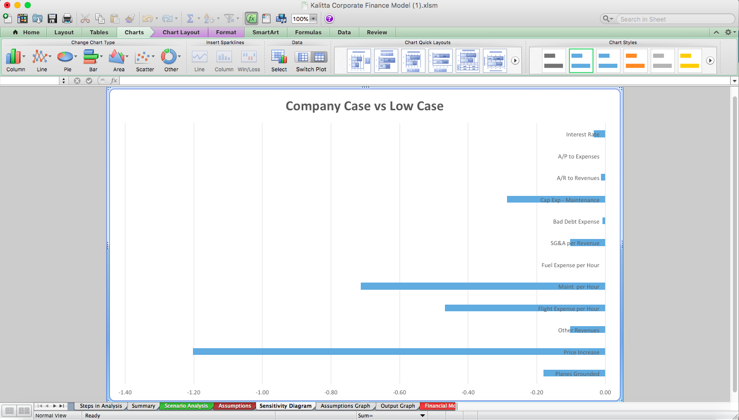The image size is (739, 420).
Task: Expand the undo history dropdown arrow
Action: pyautogui.click(x=157, y=19)
